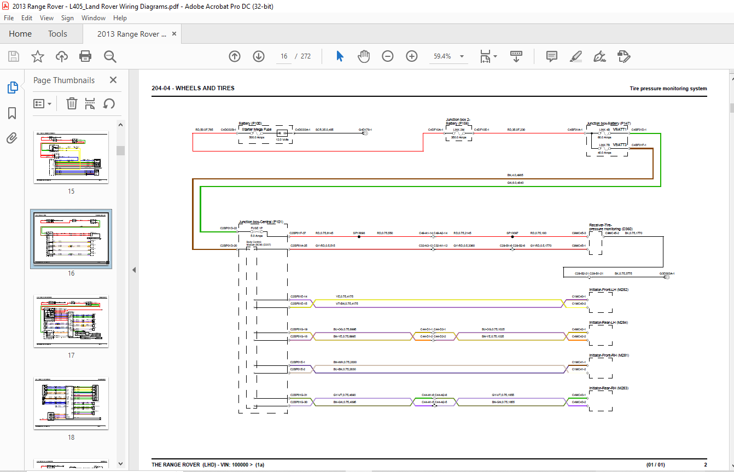This screenshot has height=472, width=734.
Task: Select page 16 thumbnail
Action: pyautogui.click(x=71, y=239)
